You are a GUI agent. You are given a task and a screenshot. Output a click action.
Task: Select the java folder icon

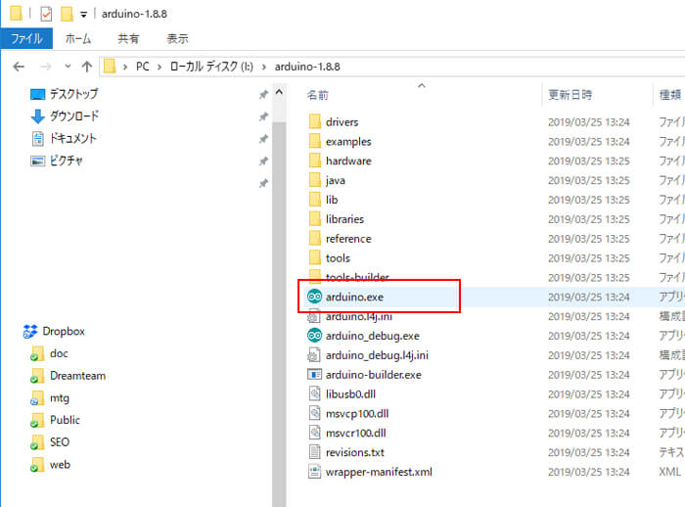(314, 180)
